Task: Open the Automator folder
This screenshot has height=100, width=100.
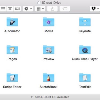Action: (x=12, y=22)
